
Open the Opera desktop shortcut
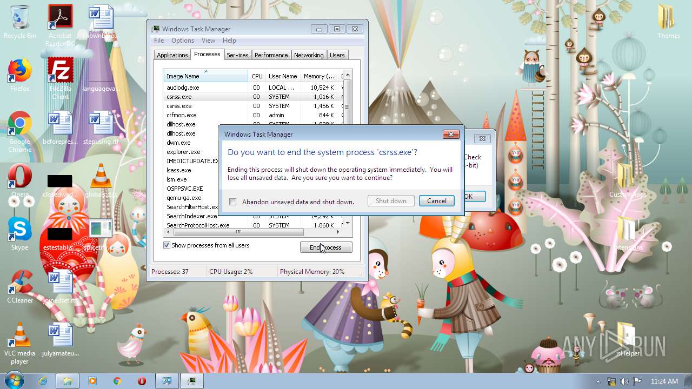pyautogui.click(x=20, y=182)
